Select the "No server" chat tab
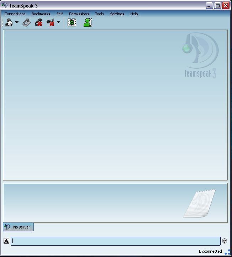Screen dimensions: 232x257 click(18, 227)
